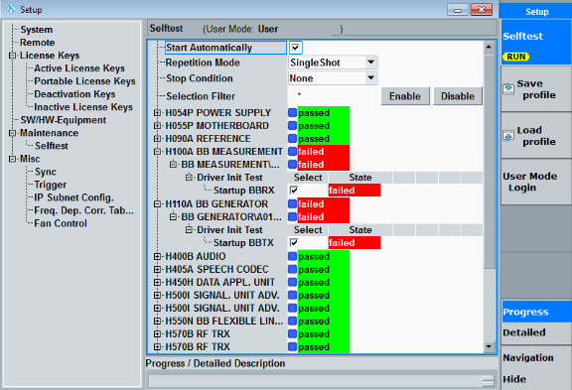Click the Save profile softkey
This screenshot has height=390, width=572.
(535, 89)
